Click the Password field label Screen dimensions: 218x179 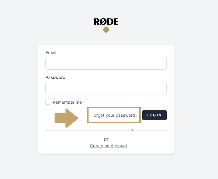(55, 77)
